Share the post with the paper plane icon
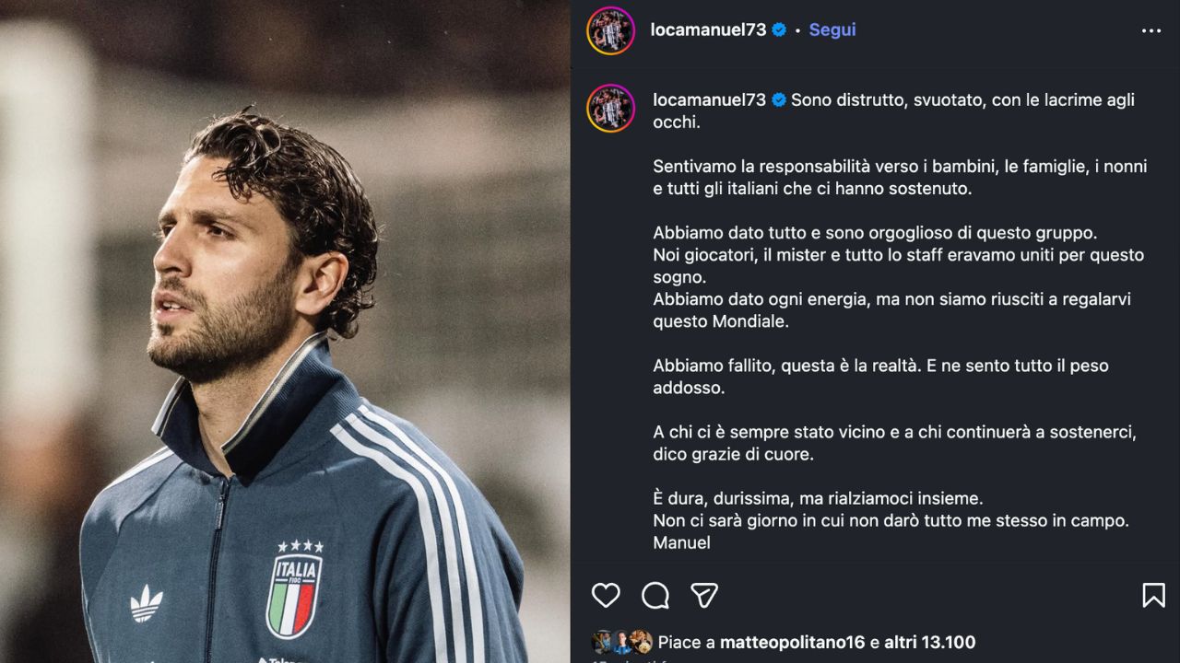 pyautogui.click(x=704, y=596)
